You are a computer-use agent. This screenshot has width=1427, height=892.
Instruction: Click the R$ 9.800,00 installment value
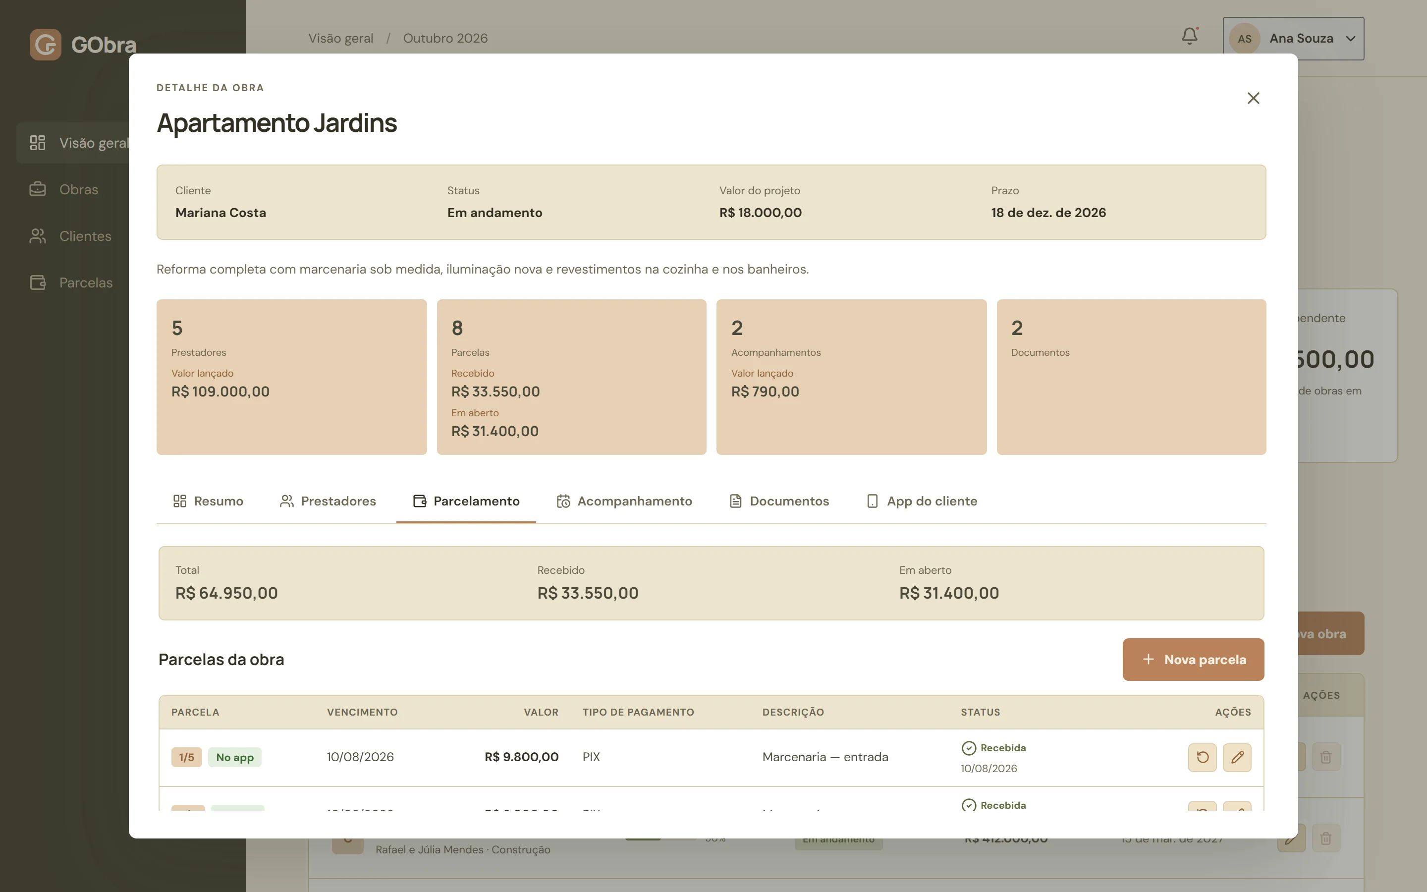pyautogui.click(x=521, y=757)
